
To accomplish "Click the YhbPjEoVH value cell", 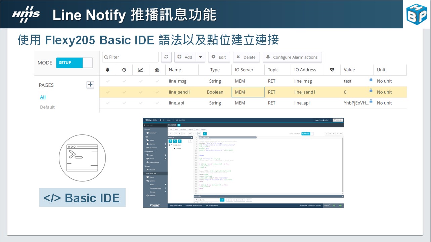I will 356,103.
